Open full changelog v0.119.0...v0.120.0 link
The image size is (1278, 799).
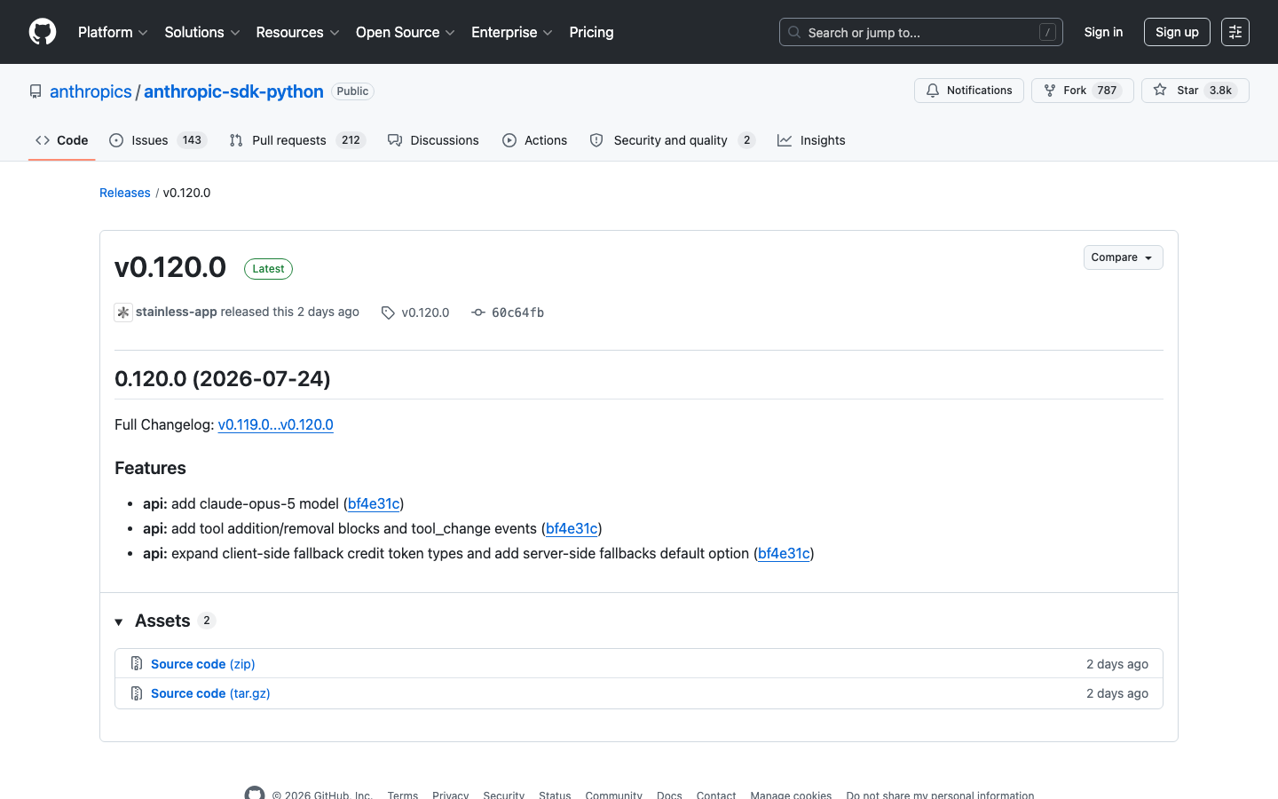point(276,424)
